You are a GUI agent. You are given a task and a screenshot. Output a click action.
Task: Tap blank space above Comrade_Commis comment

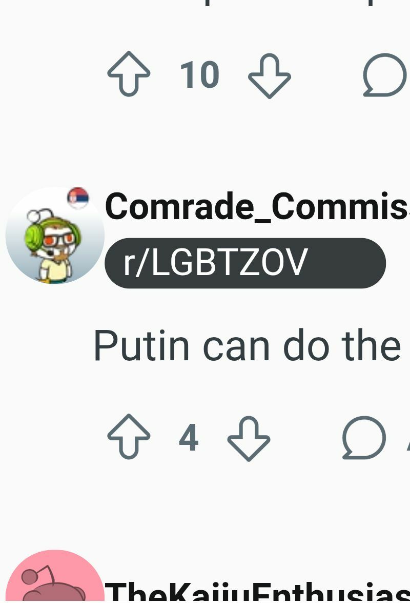(x=205, y=142)
